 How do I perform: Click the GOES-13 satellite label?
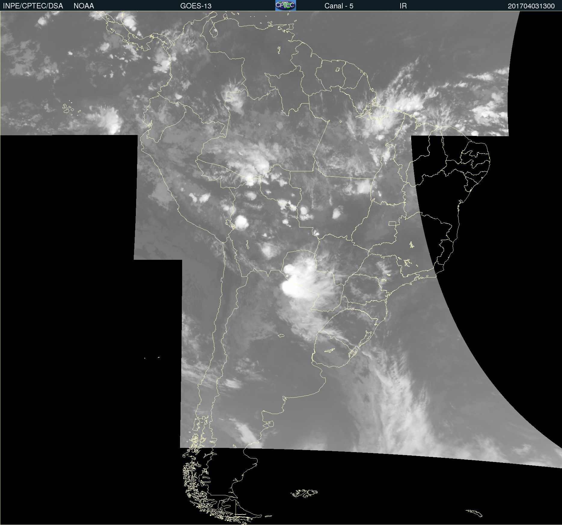[196, 6]
